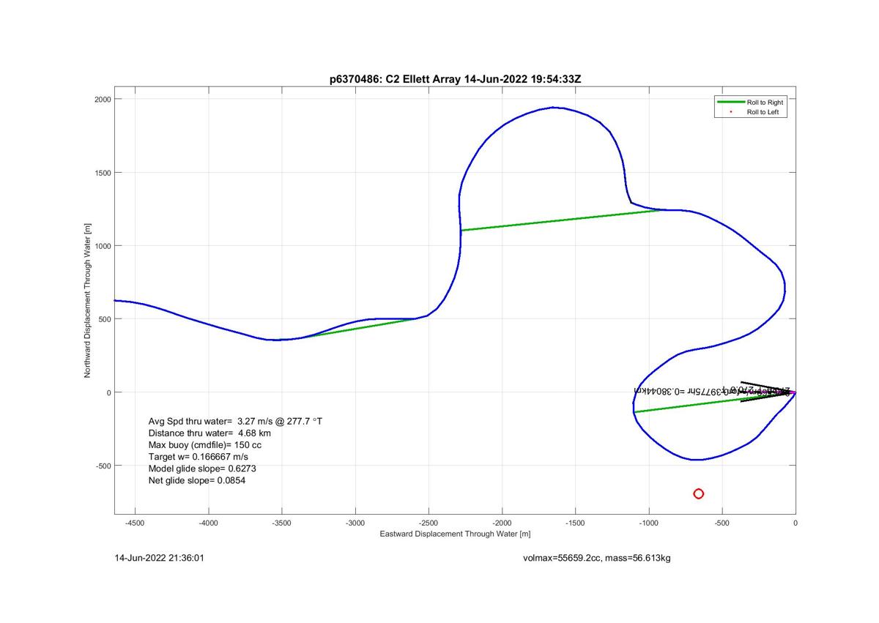This screenshot has width=879, height=623.
Task: Click the -1500 tick label on the x-axis
Action: pos(575,523)
